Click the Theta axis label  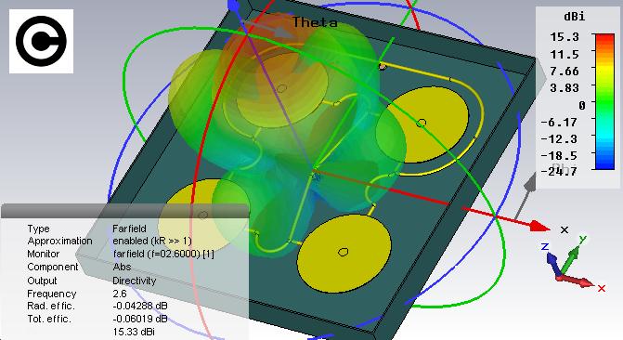(315, 22)
